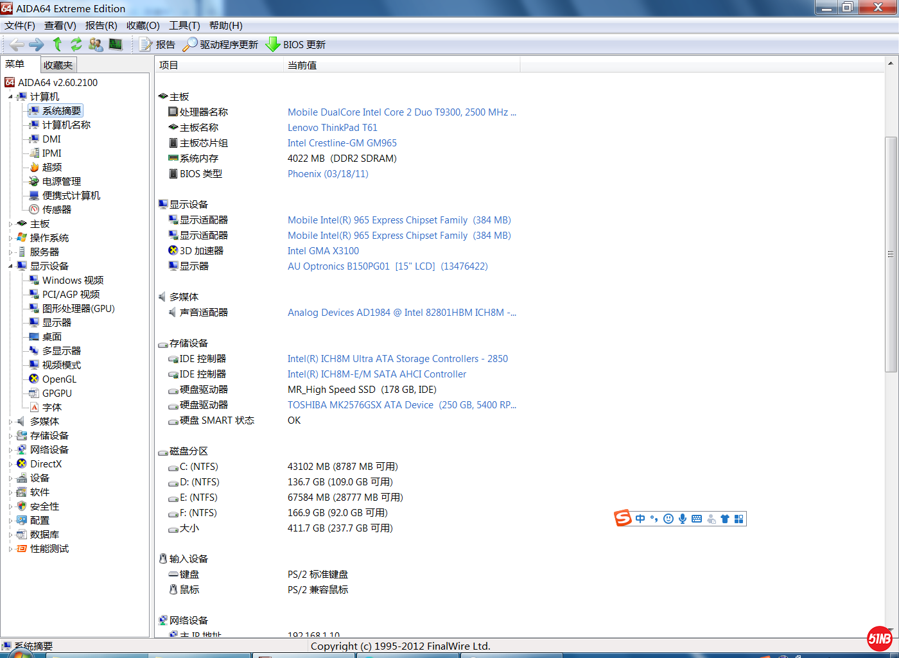
Task: Toggle the Sogou punctuation mode button
Action: [x=654, y=519]
